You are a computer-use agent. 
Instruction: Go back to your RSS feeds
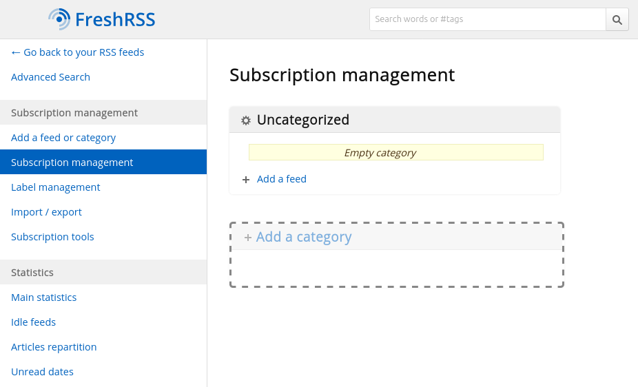point(77,52)
